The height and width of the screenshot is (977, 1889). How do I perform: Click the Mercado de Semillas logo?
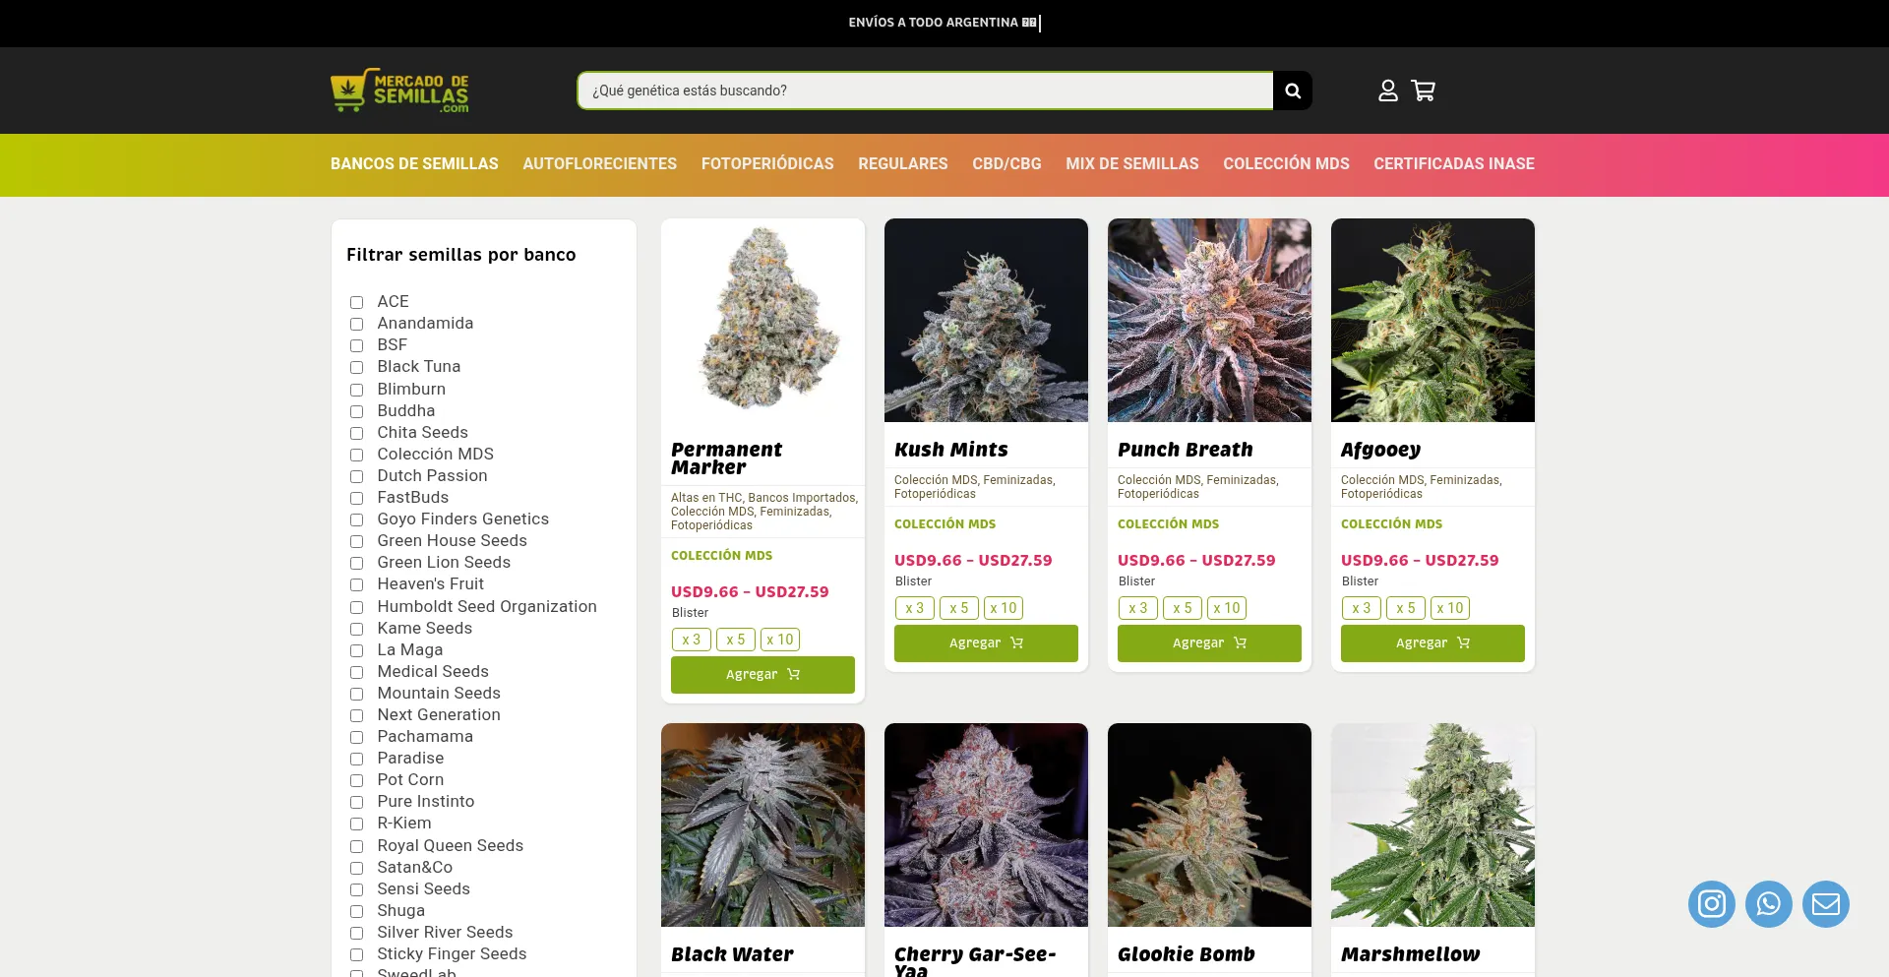(x=399, y=91)
